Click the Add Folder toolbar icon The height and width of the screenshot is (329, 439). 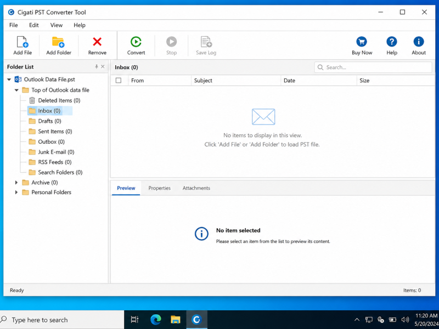tap(58, 42)
